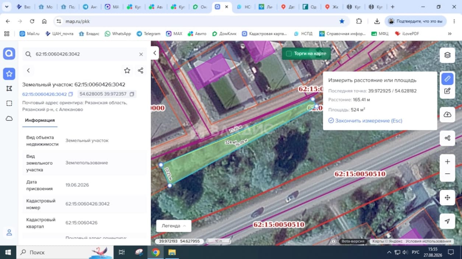This screenshot has width=462, height=259.
Task: Open the ДомКлик bookmark
Action: tap(224, 33)
